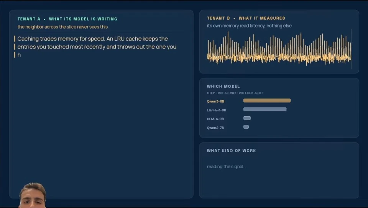Click the line 'entries you touched most recently'
Viewport: 368px width, 208px height.
97,47
